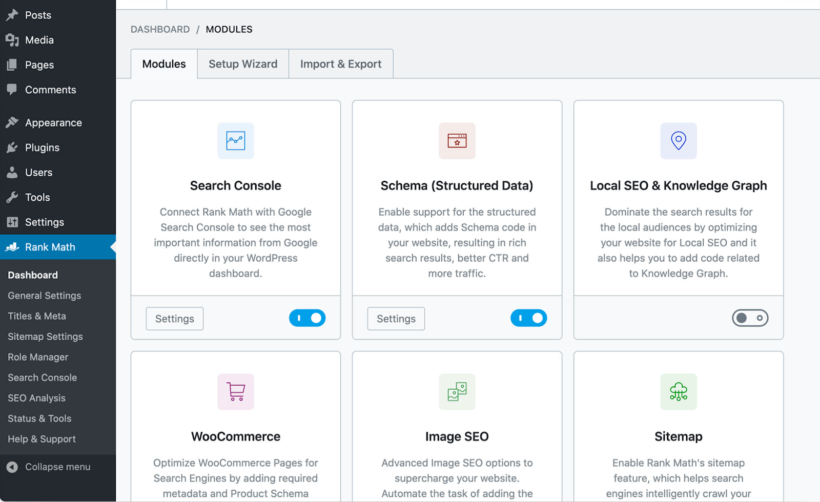Open SEO Analysis submenu
This screenshot has width=820, height=502.
click(x=36, y=398)
